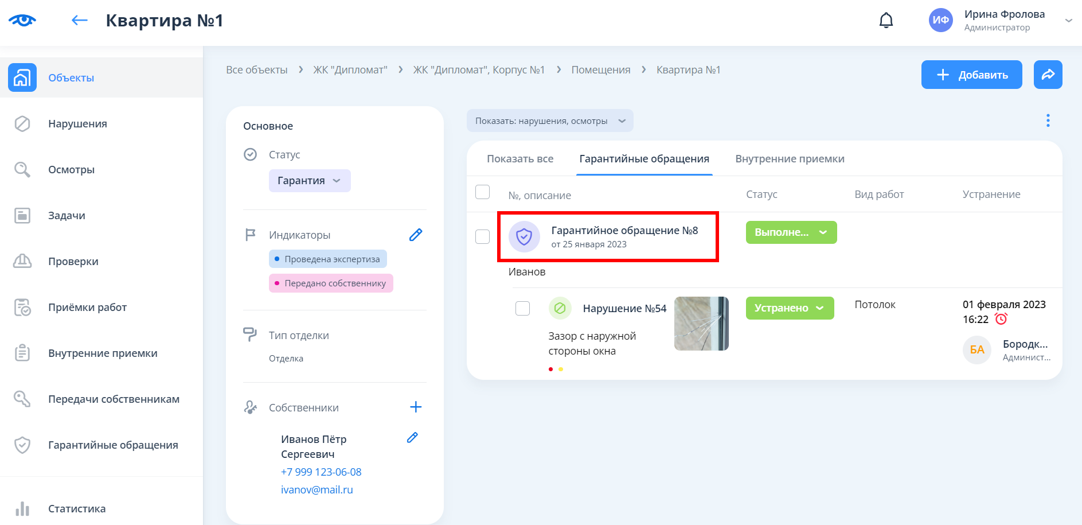1082x525 pixels.
Task: Click the share arrow button
Action: (x=1048, y=75)
